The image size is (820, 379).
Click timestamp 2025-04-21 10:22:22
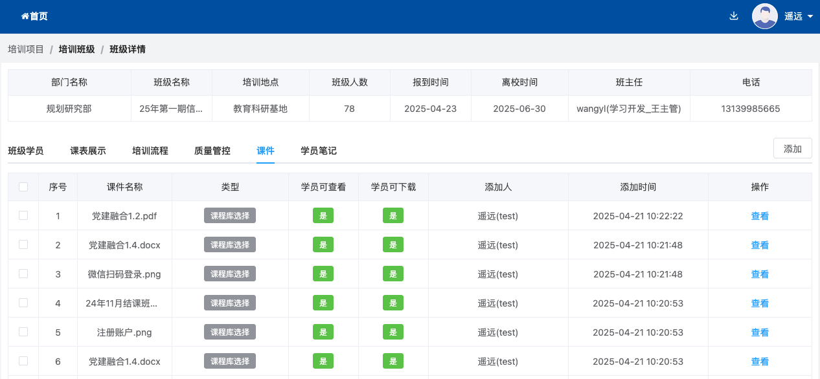(x=638, y=216)
